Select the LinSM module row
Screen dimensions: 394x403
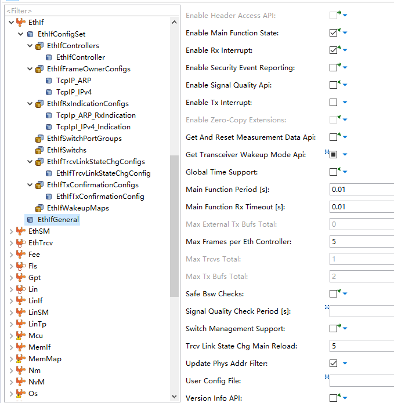(38, 313)
